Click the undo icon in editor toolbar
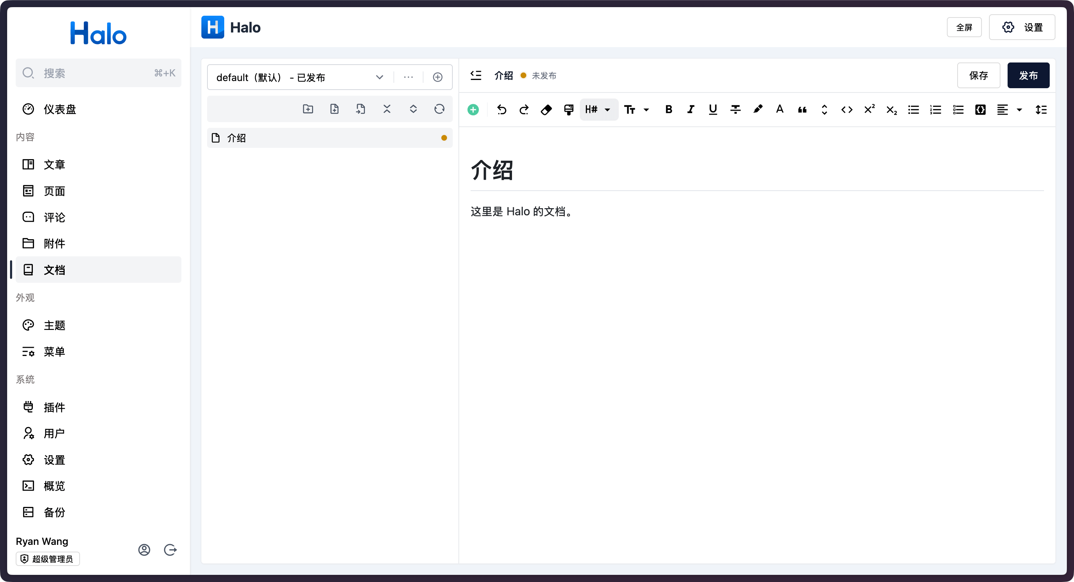The height and width of the screenshot is (582, 1074). (502, 110)
